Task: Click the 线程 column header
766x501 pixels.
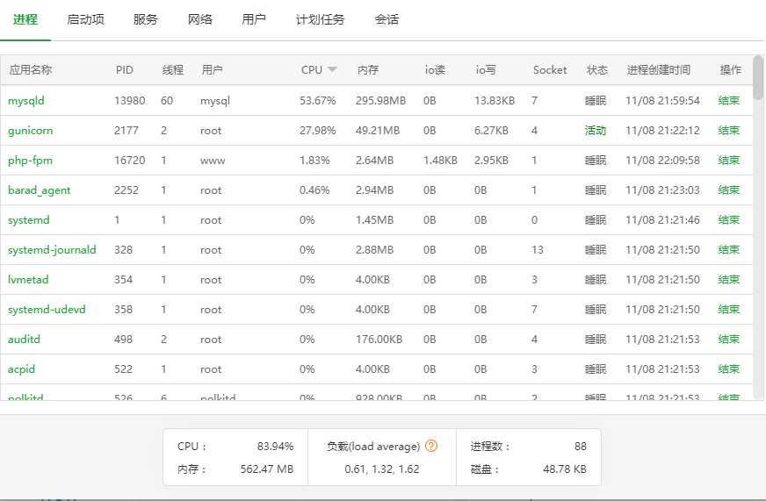Action: (x=173, y=70)
